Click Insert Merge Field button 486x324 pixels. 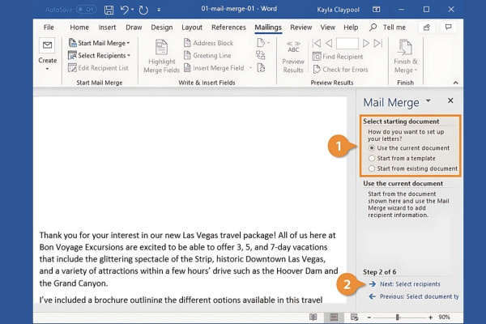pos(214,68)
